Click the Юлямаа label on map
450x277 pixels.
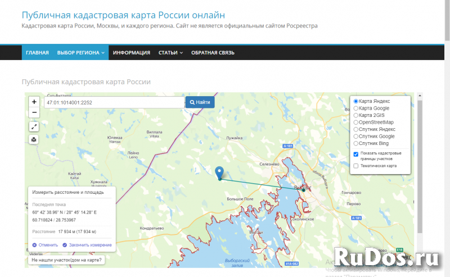point(115,138)
